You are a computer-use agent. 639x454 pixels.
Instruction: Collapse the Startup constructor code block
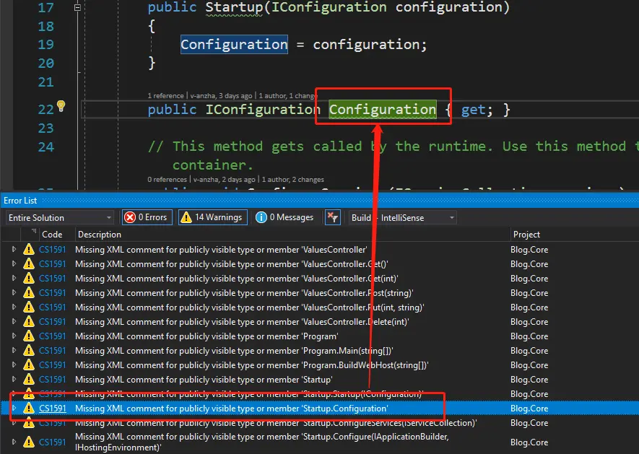pyautogui.click(x=77, y=7)
